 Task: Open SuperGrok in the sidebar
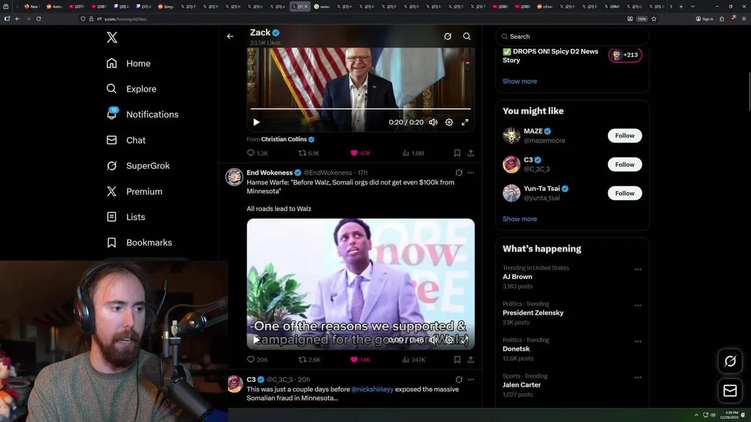pyautogui.click(x=138, y=166)
